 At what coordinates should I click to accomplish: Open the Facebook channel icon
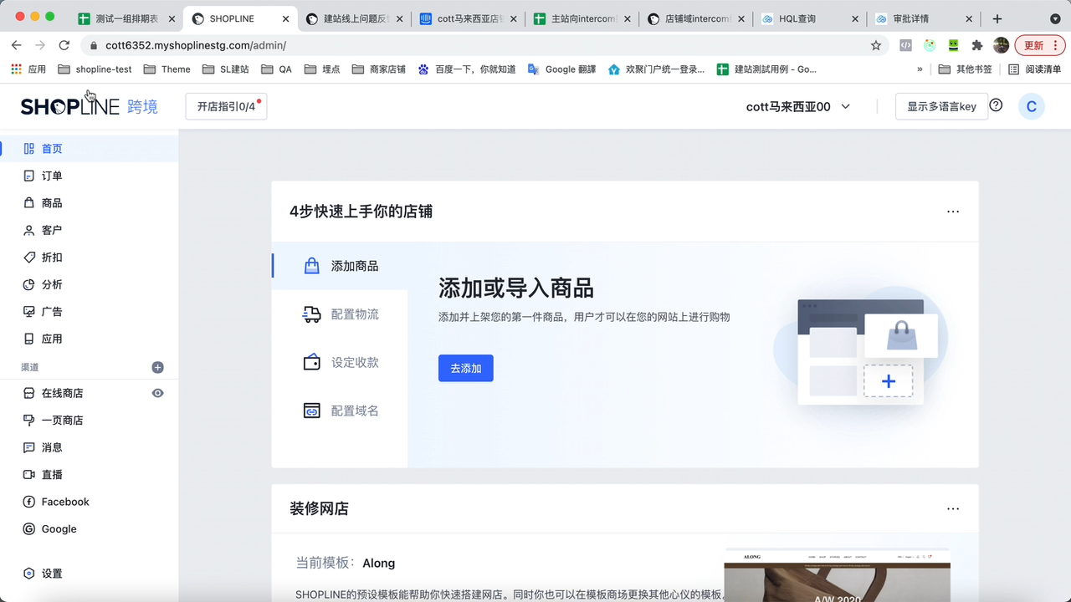pos(29,502)
